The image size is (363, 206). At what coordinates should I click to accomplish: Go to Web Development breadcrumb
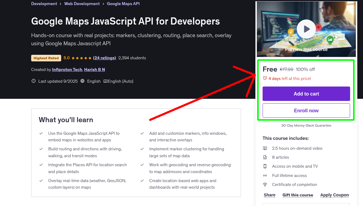[82, 4]
